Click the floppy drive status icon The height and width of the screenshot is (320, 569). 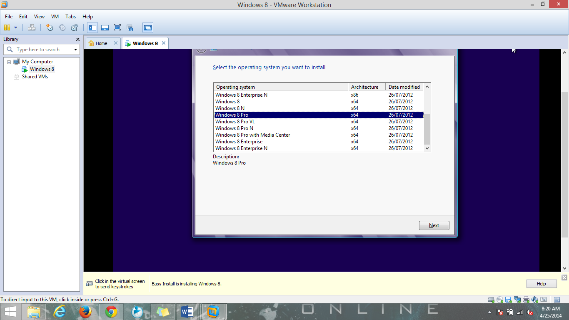coord(508,300)
